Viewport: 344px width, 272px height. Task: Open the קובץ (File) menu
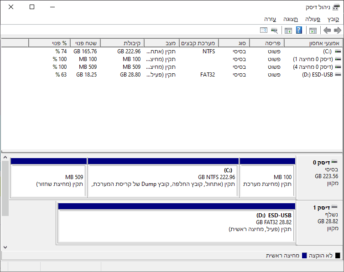(333, 19)
